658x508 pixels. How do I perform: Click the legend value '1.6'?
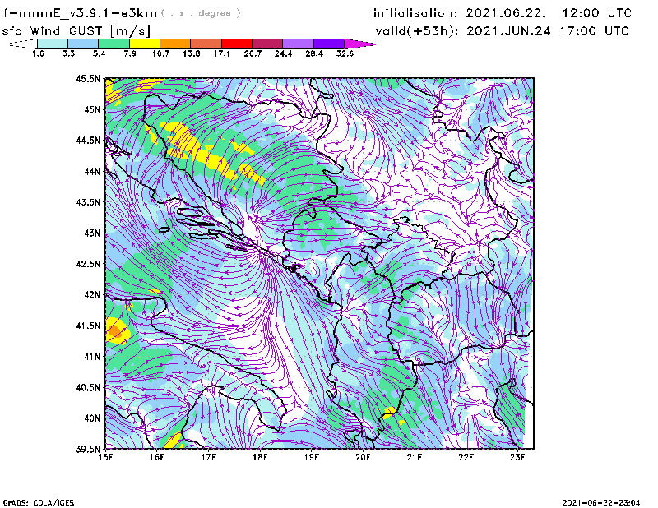coord(38,53)
